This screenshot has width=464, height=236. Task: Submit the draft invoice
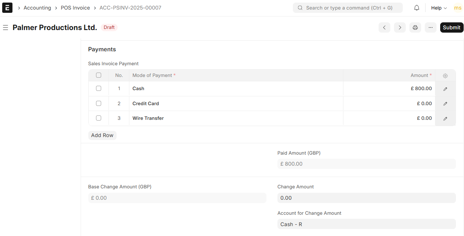pyautogui.click(x=452, y=27)
